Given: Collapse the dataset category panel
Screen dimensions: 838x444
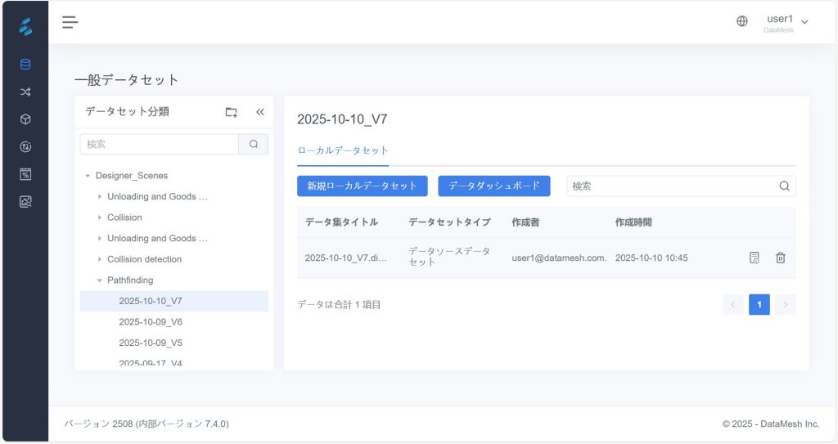Looking at the screenshot, I should (x=260, y=112).
